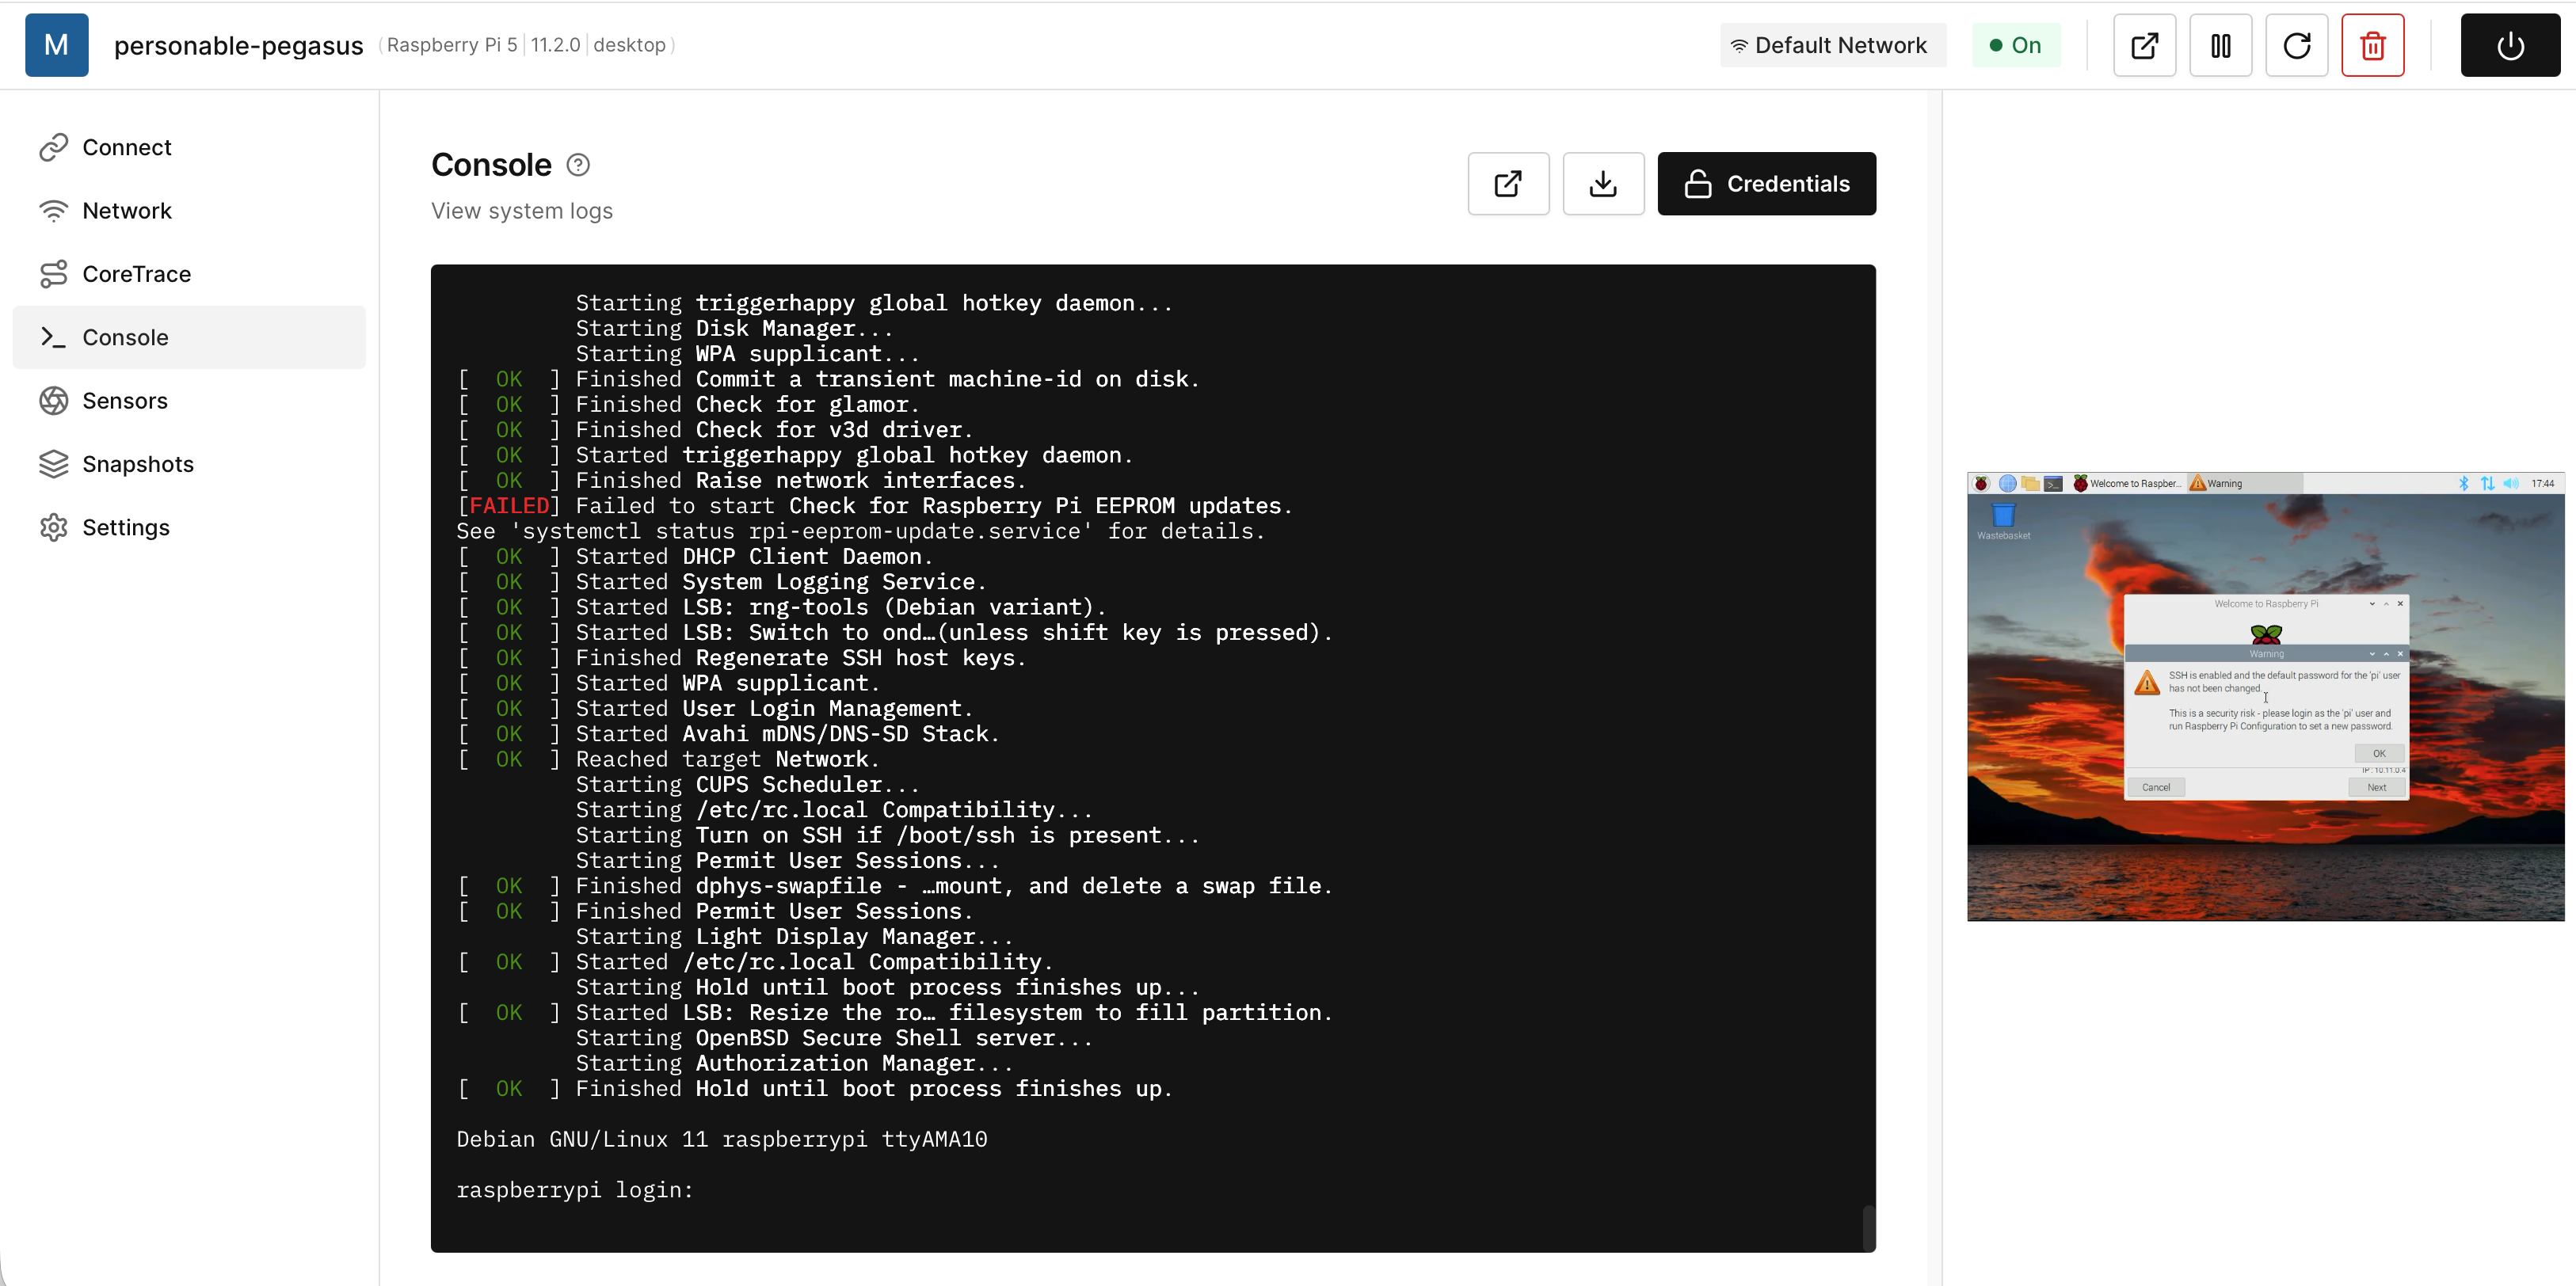Pause the device with the pause icon
The image size is (2576, 1286).
click(x=2220, y=45)
